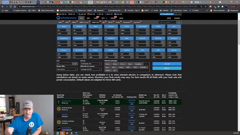Open the Coins tab
This screenshot has width=240, height=135.
[x=96, y=18]
